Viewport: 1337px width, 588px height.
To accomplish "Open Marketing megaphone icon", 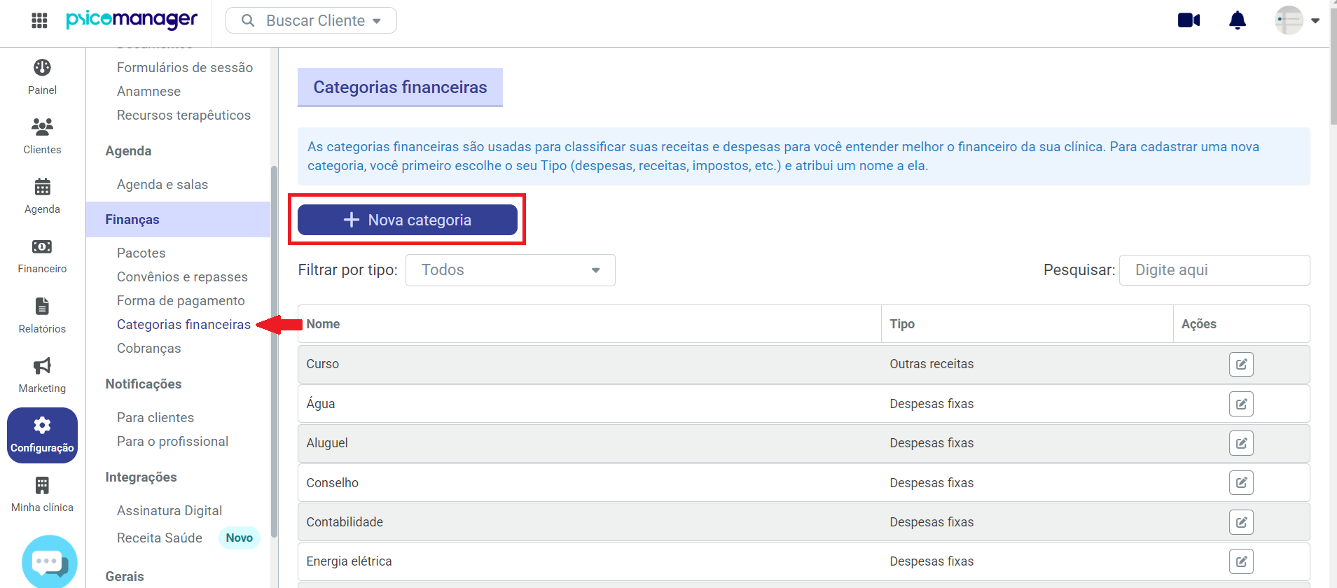I will tap(42, 365).
